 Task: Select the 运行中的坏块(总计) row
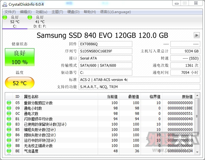tap(100, 140)
